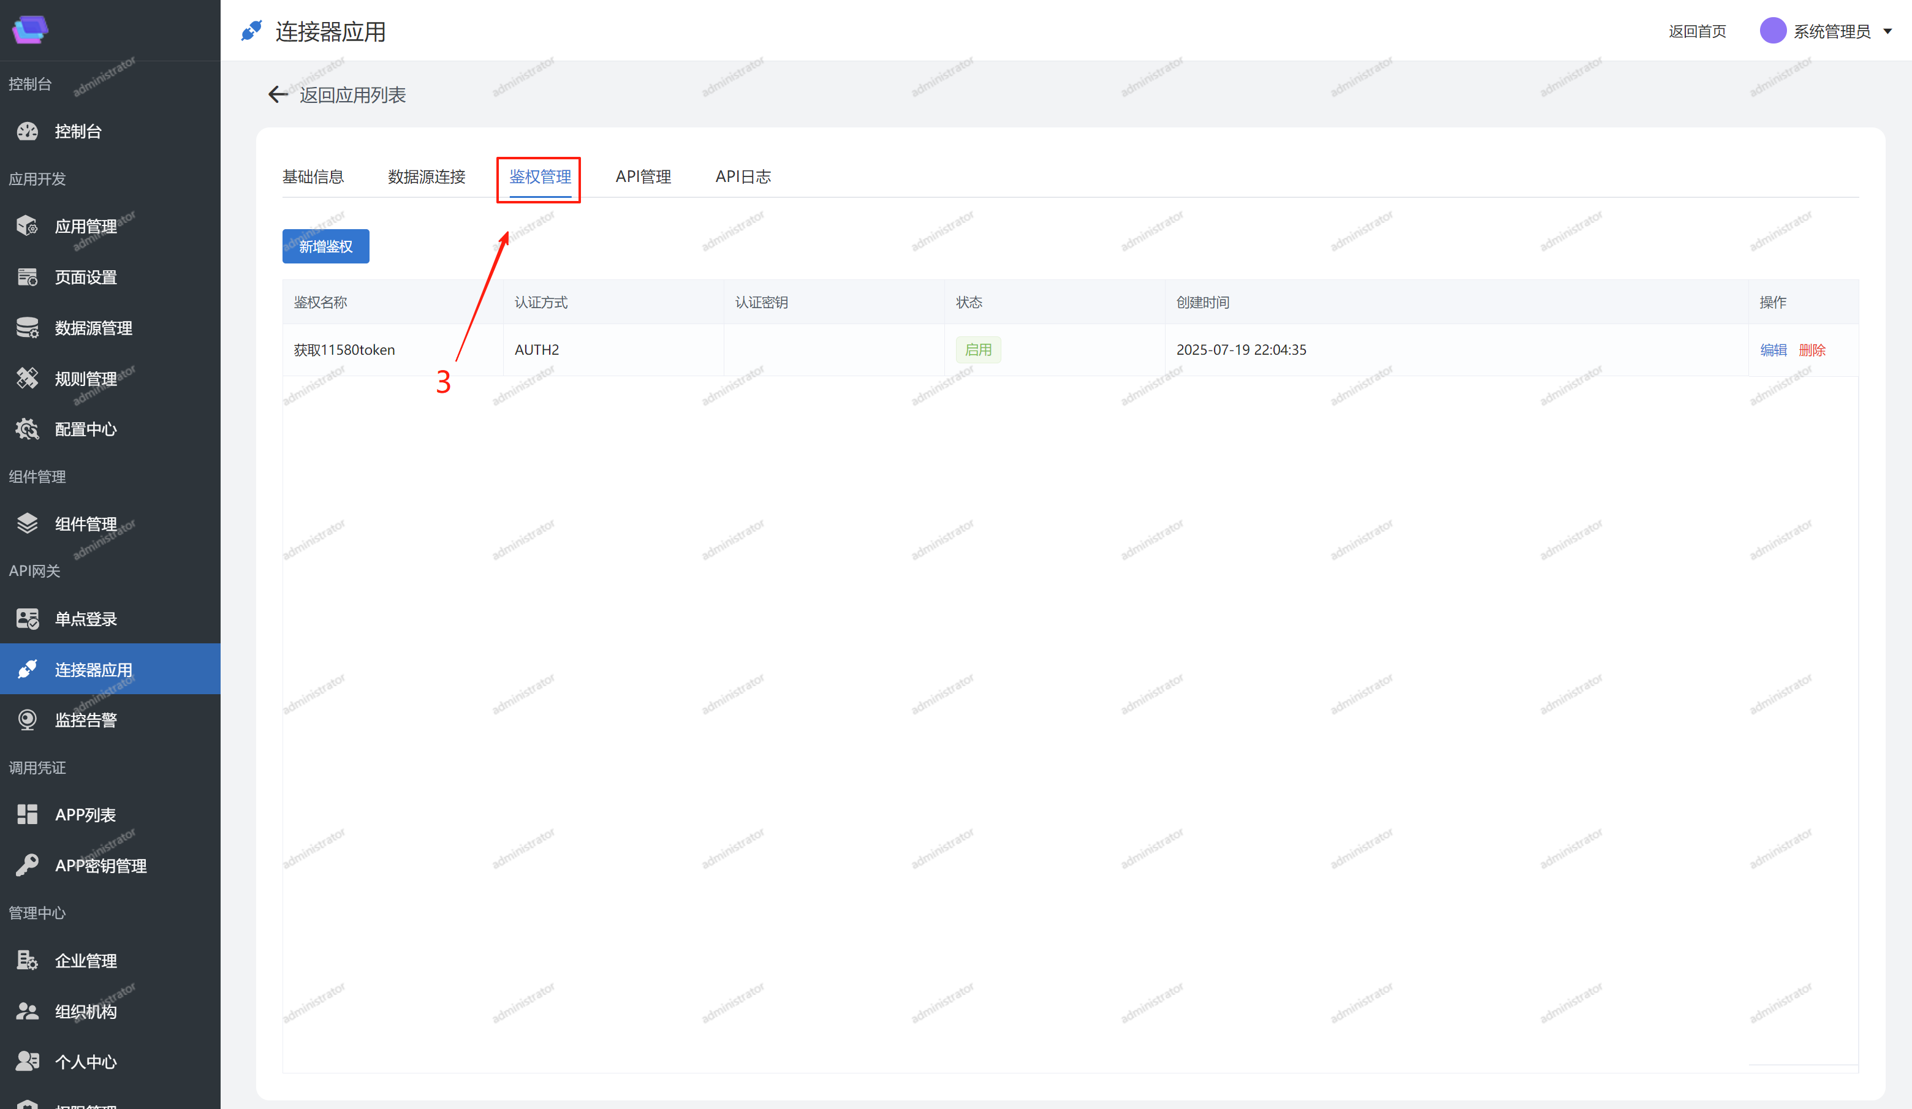
Task: Click the back arrow beside 返回应用列表
Action: 278,94
